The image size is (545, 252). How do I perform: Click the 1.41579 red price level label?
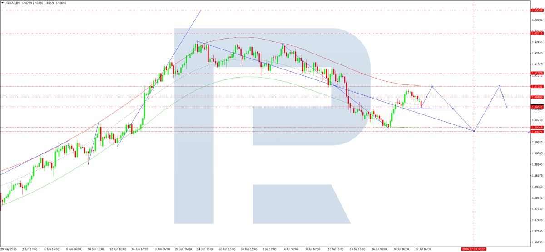coord(538,73)
